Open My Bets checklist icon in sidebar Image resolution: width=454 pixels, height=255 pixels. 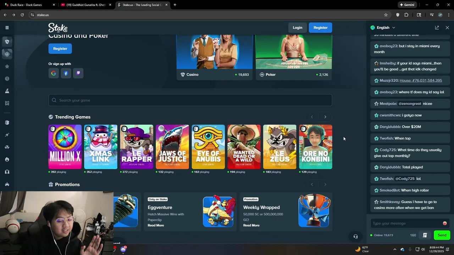tap(7, 103)
